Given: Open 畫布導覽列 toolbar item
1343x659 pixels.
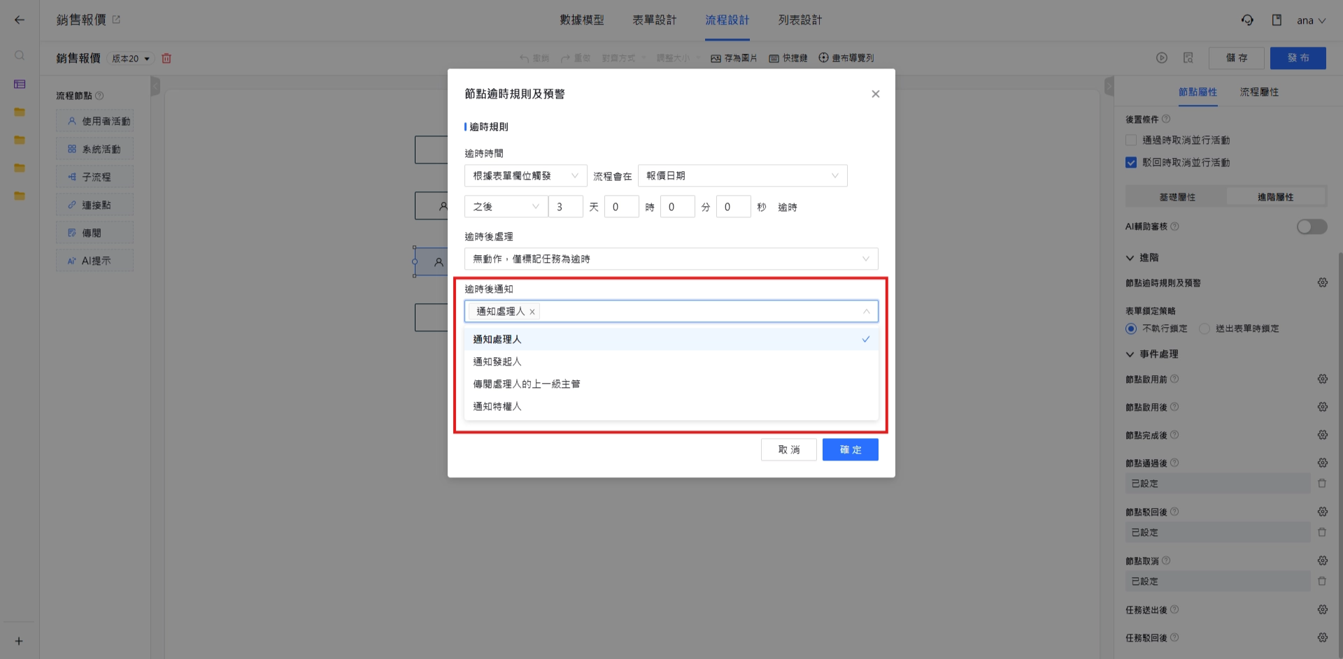Looking at the screenshot, I should (x=846, y=58).
